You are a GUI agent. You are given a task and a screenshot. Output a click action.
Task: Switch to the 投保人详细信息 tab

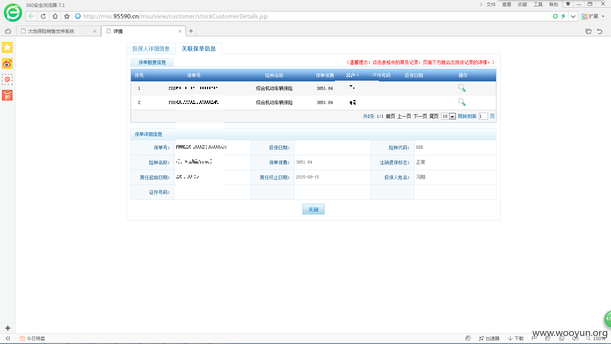click(x=151, y=49)
